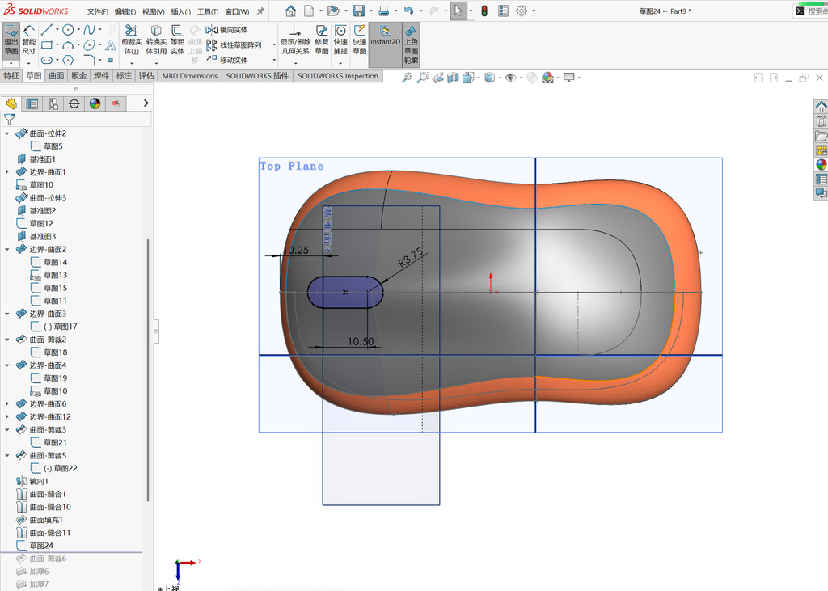Viewport: 828px width, 591px height.
Task: Open the 插入(I) menu
Action: (180, 11)
